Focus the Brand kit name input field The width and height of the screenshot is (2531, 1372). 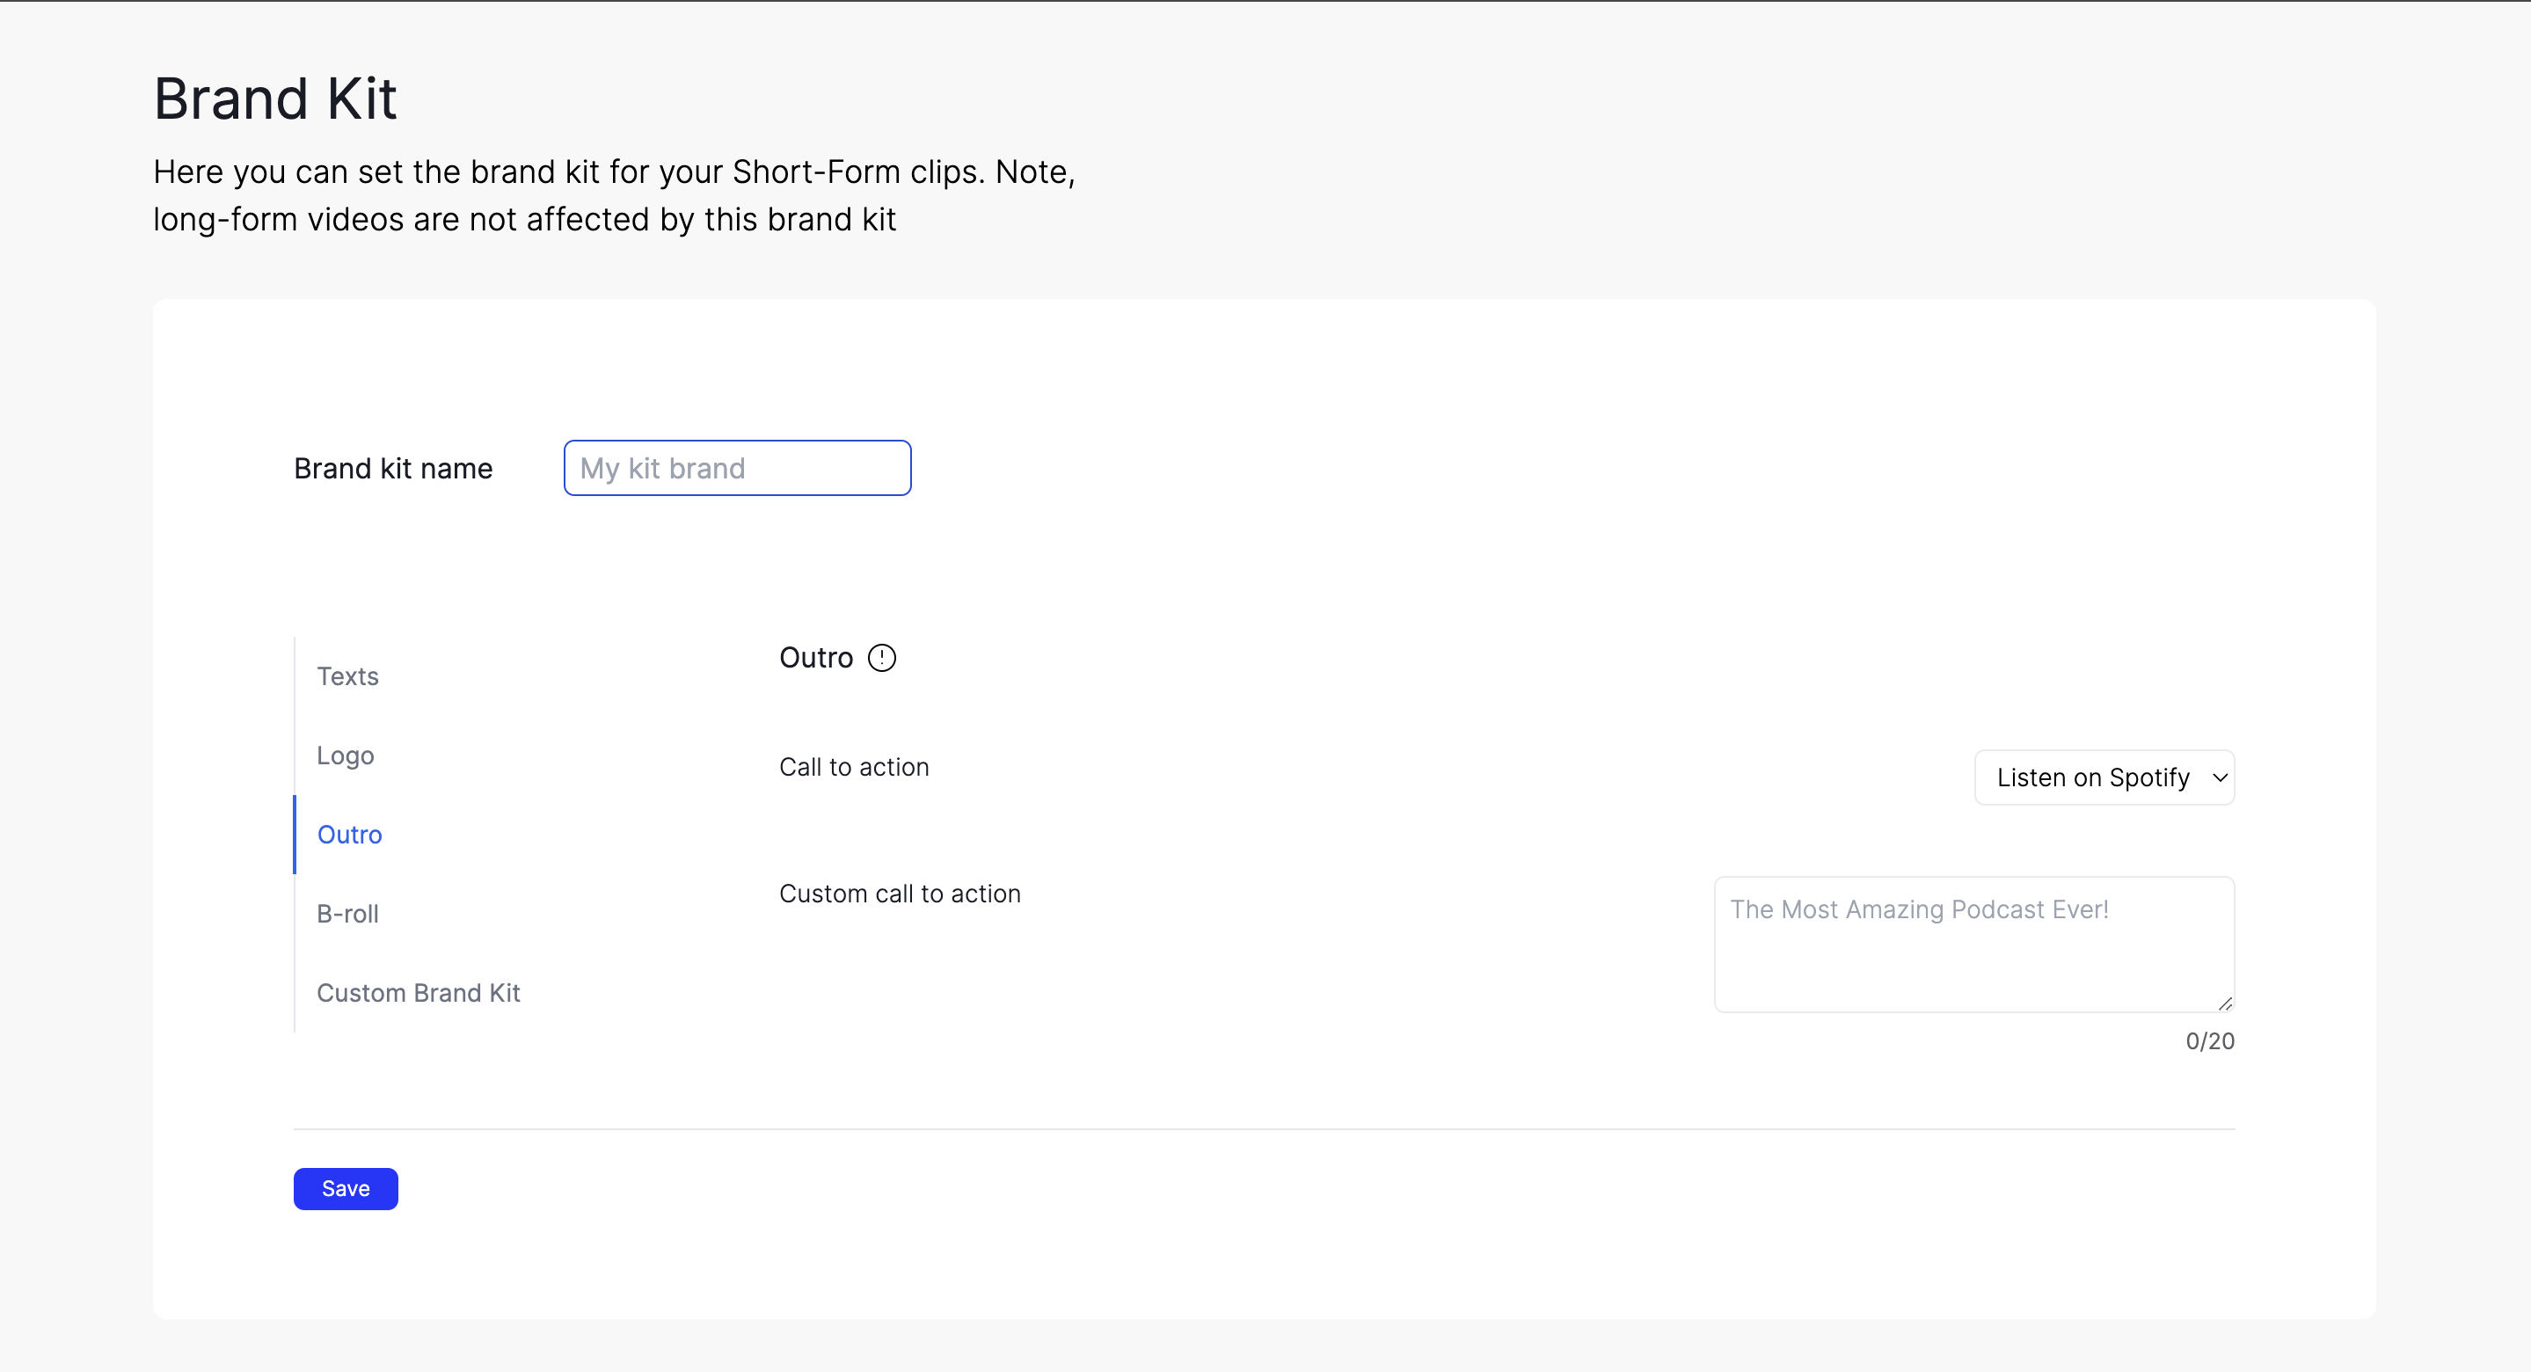click(737, 468)
